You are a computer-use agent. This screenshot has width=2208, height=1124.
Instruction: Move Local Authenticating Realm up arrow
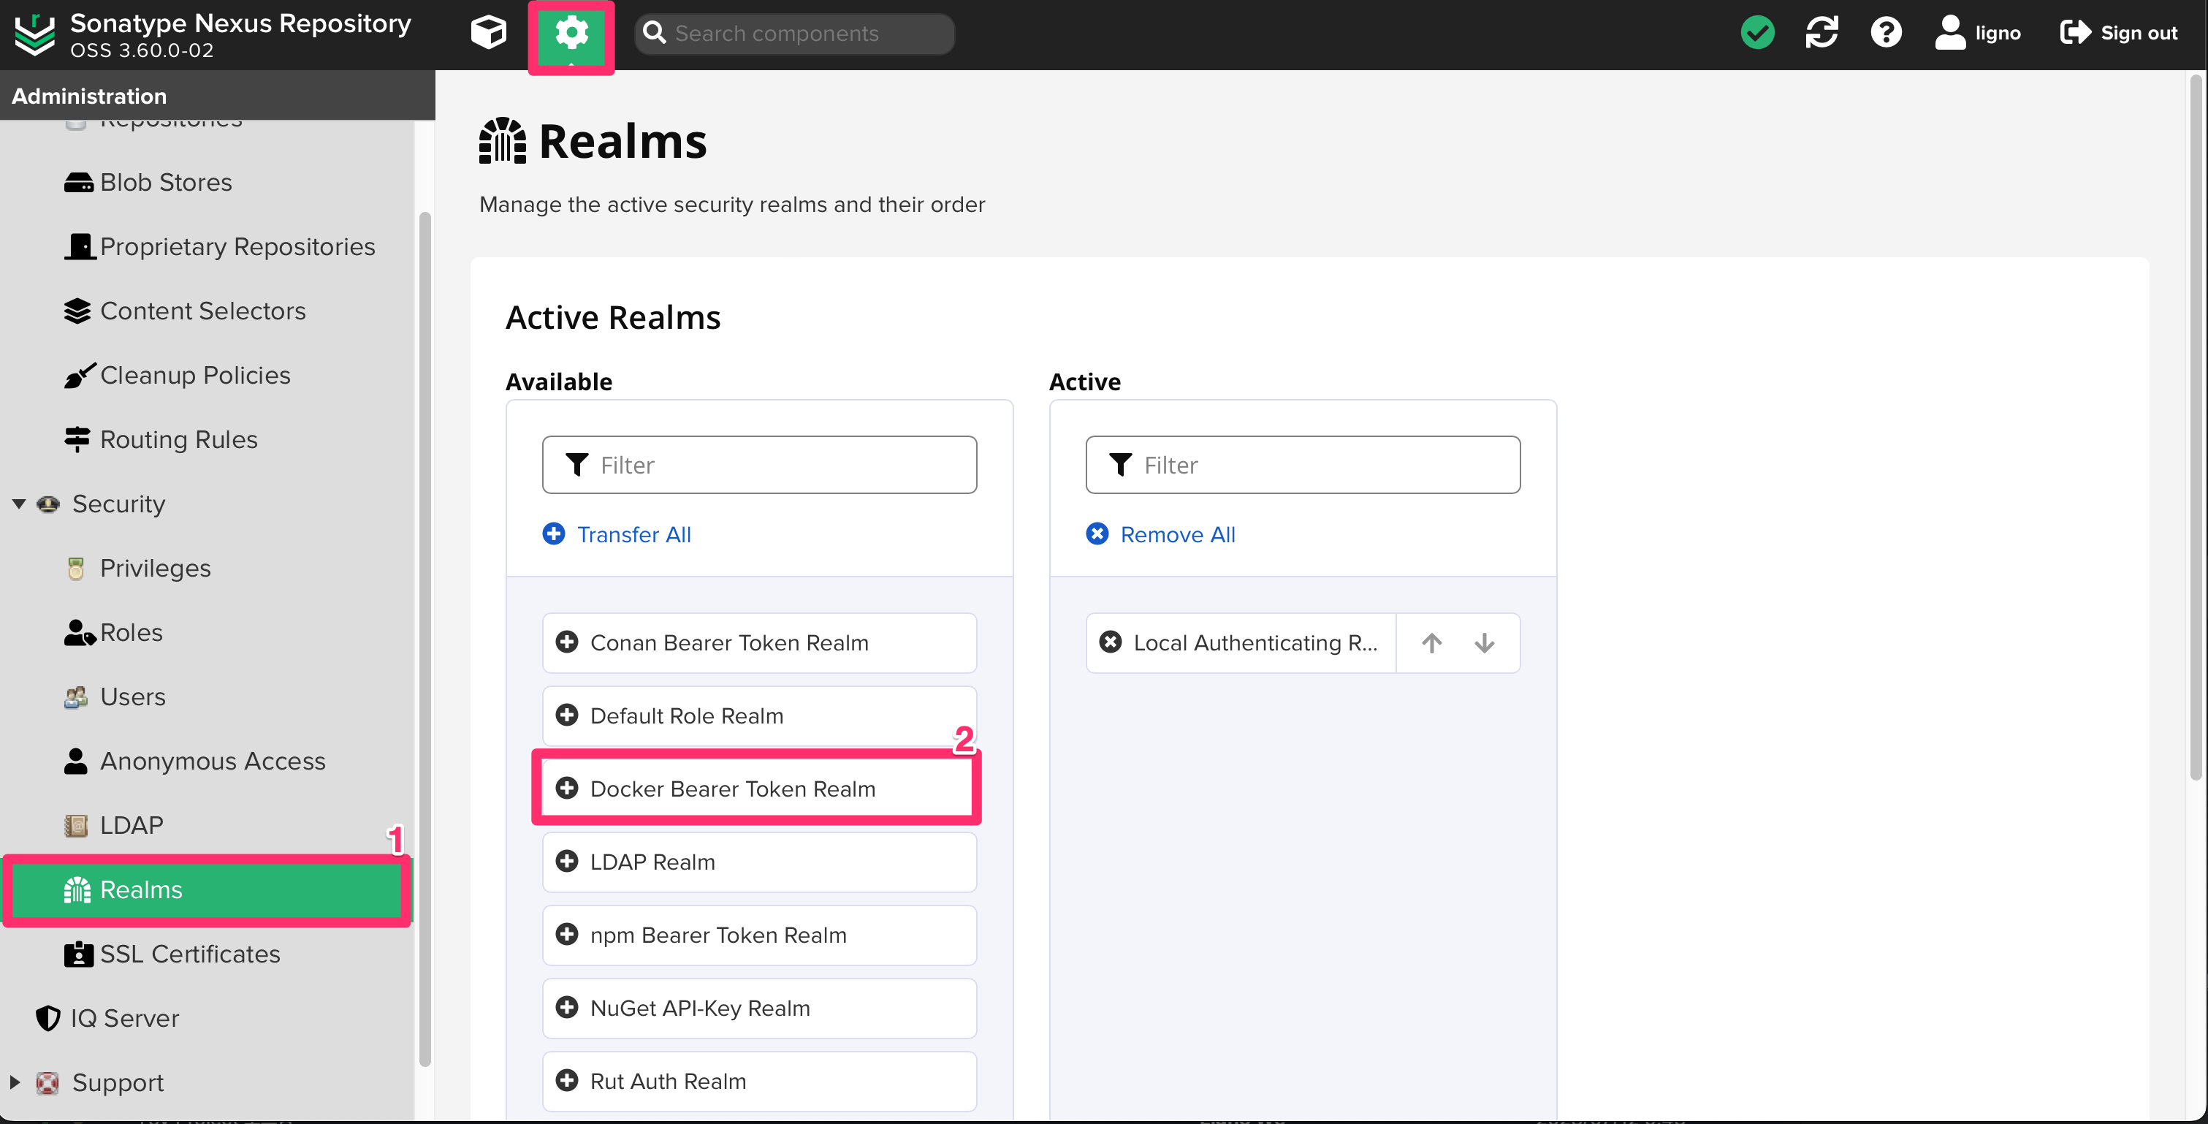(x=1431, y=642)
